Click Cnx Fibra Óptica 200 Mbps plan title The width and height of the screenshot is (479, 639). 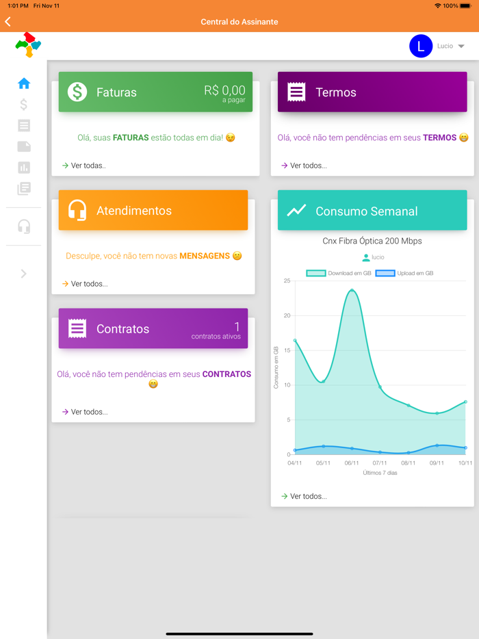[372, 241]
